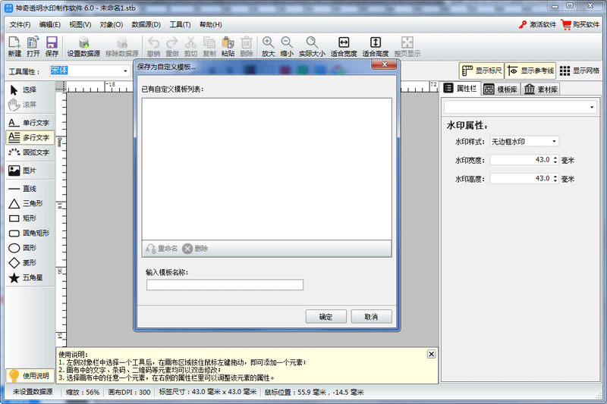This screenshot has height=404, width=607.
Task: Close the 保存为自定义模板 dialog
Action: click(384, 64)
